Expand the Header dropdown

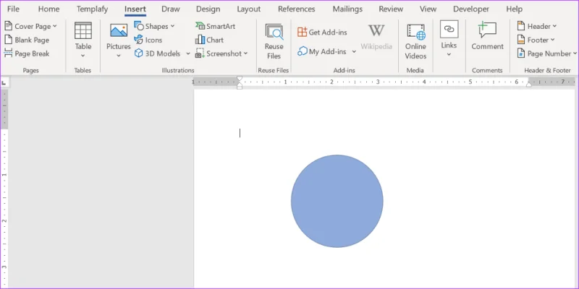tap(537, 26)
